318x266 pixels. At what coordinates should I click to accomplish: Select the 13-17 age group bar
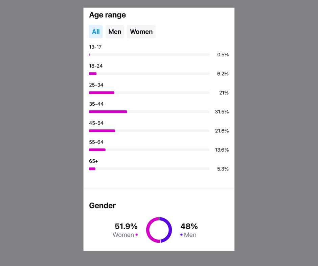coord(149,54)
